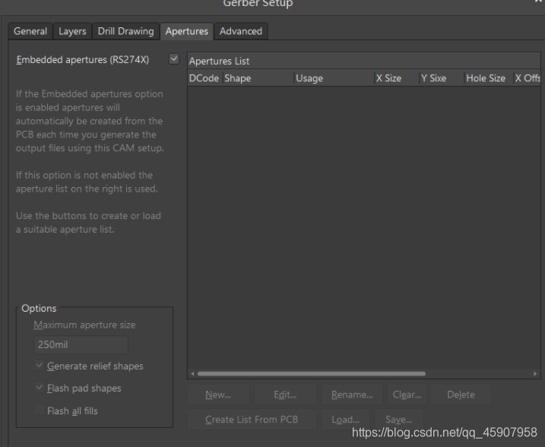The width and height of the screenshot is (545, 447).
Task: Click the X Size column header
Action: [397, 78]
